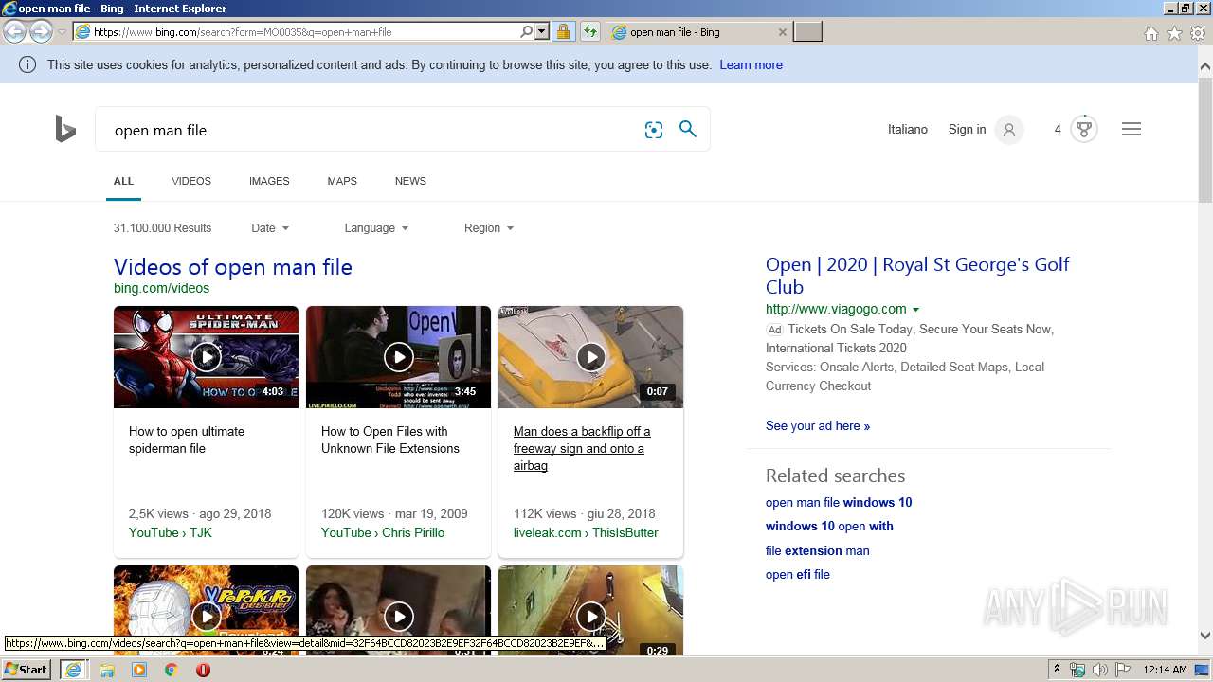Image resolution: width=1213 pixels, height=682 pixels.
Task: Open the back/forward history dropdown arrow
Action: pyautogui.click(x=62, y=31)
